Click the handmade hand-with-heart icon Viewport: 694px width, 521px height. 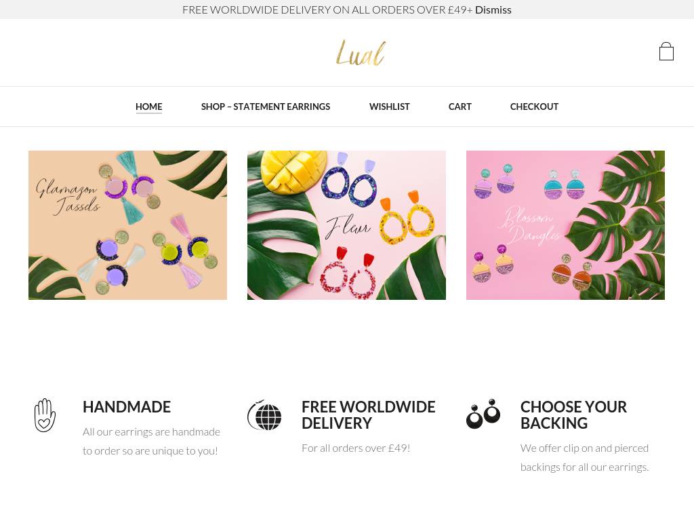point(45,415)
